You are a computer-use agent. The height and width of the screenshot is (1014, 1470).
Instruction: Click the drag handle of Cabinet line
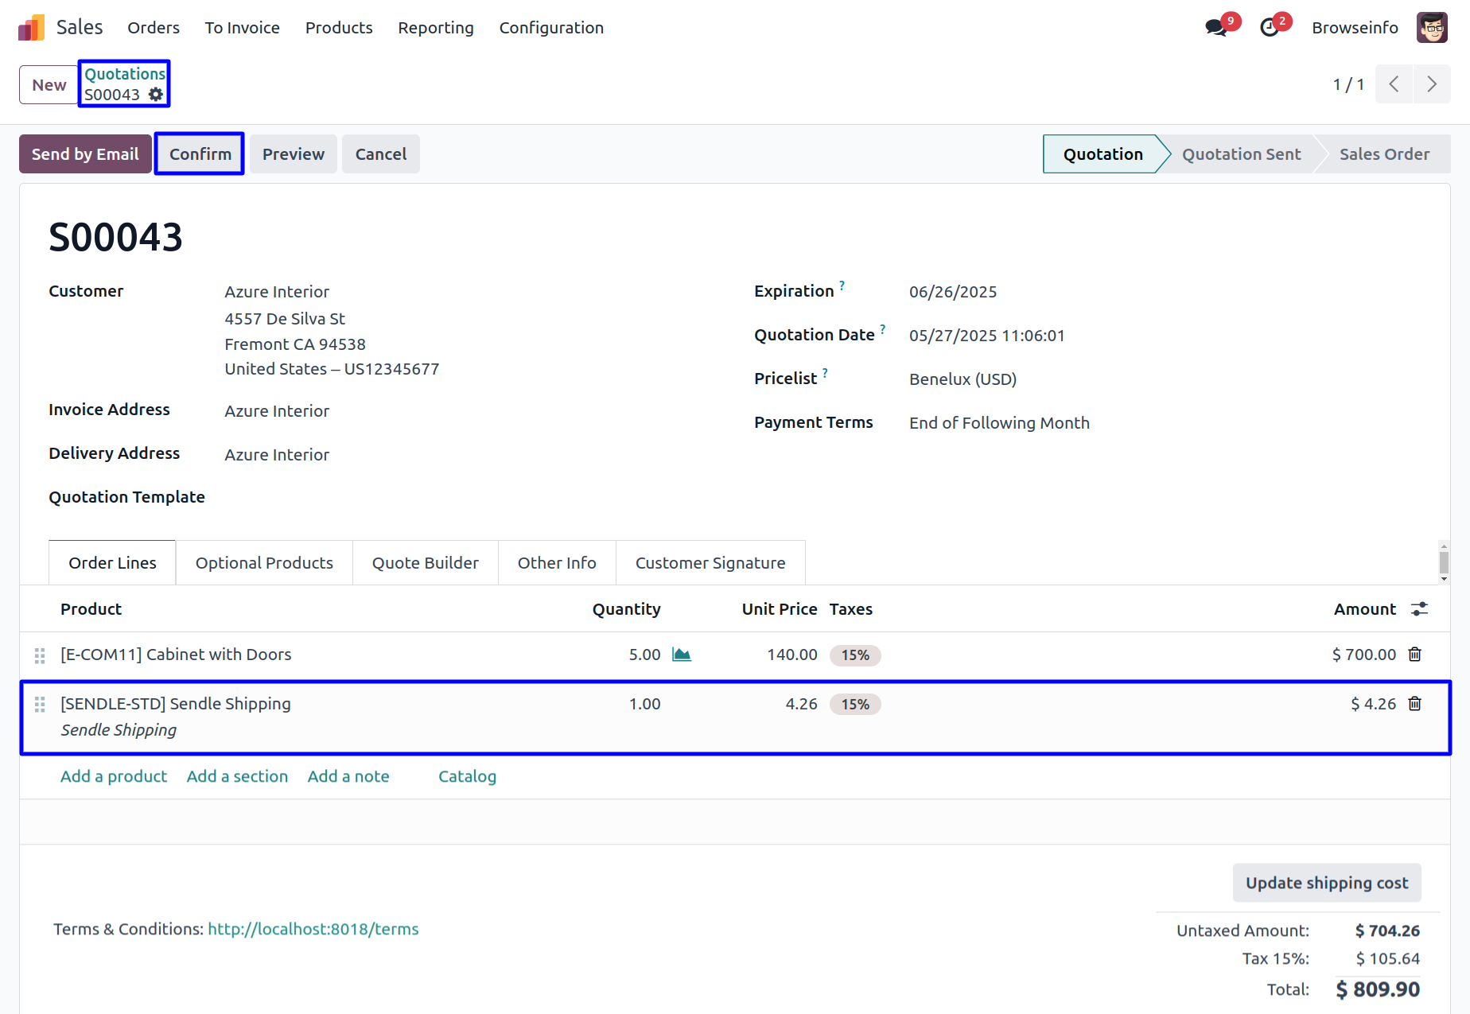click(x=40, y=655)
